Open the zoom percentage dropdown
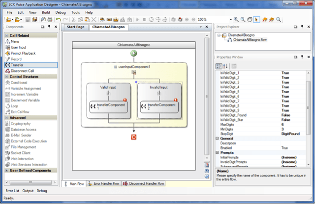This screenshot has height=204, width=315. tap(231, 20)
